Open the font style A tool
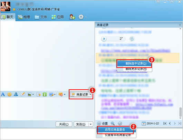183x140 pixels. coord(3,94)
